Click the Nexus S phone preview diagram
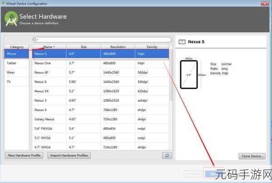The height and width of the screenshot is (183, 272). pyautogui.click(x=189, y=74)
